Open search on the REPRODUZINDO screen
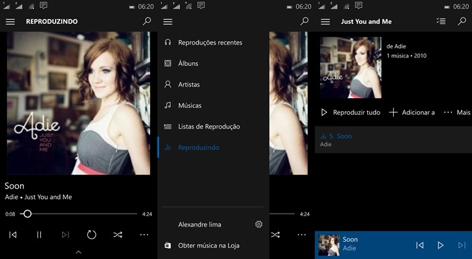Viewport: 472px width, 259px height. (147, 21)
